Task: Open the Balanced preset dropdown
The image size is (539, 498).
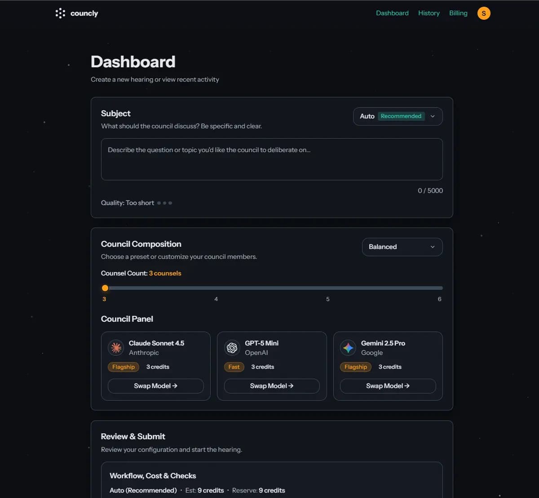Action: pyautogui.click(x=402, y=247)
